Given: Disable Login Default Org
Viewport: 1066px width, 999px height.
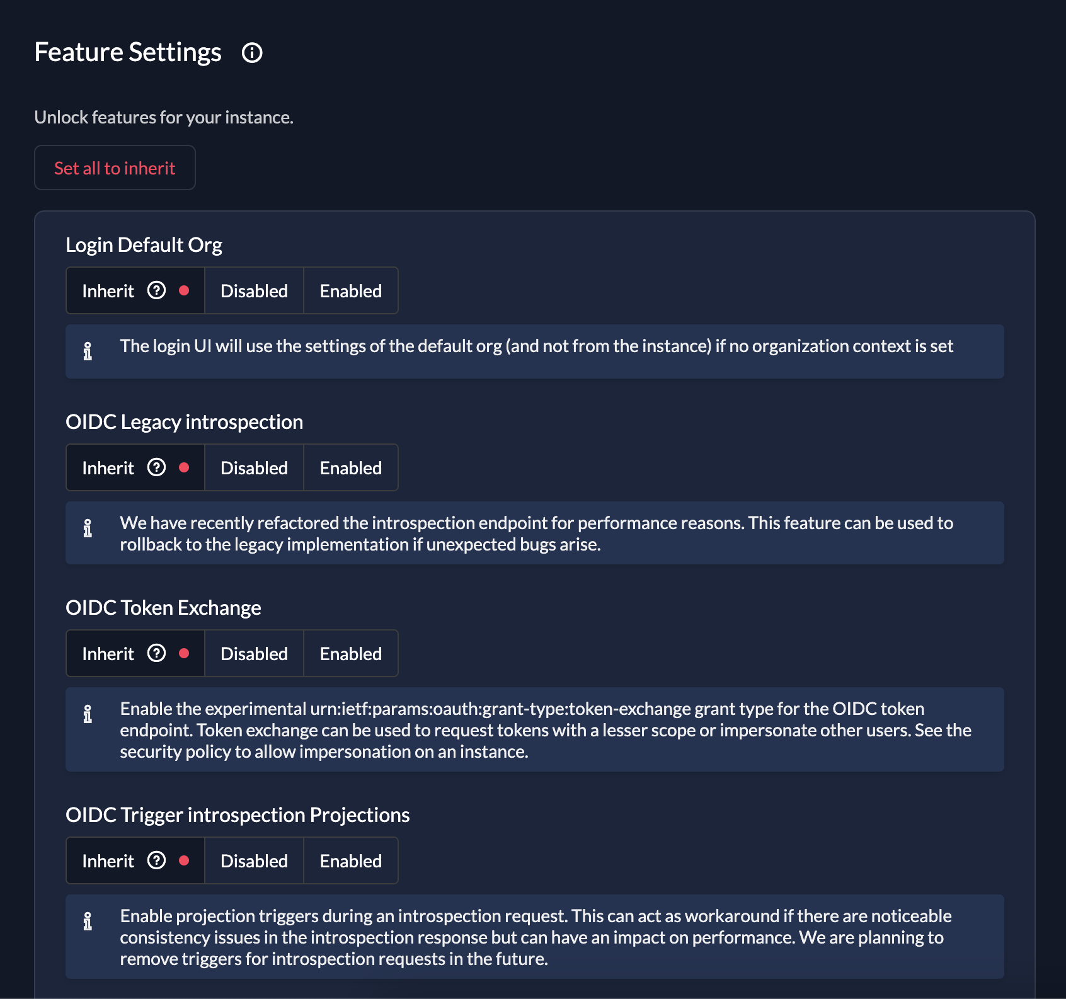Looking at the screenshot, I should pyautogui.click(x=253, y=290).
